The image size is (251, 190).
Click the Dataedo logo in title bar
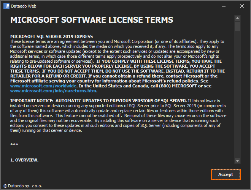coord(5,6)
